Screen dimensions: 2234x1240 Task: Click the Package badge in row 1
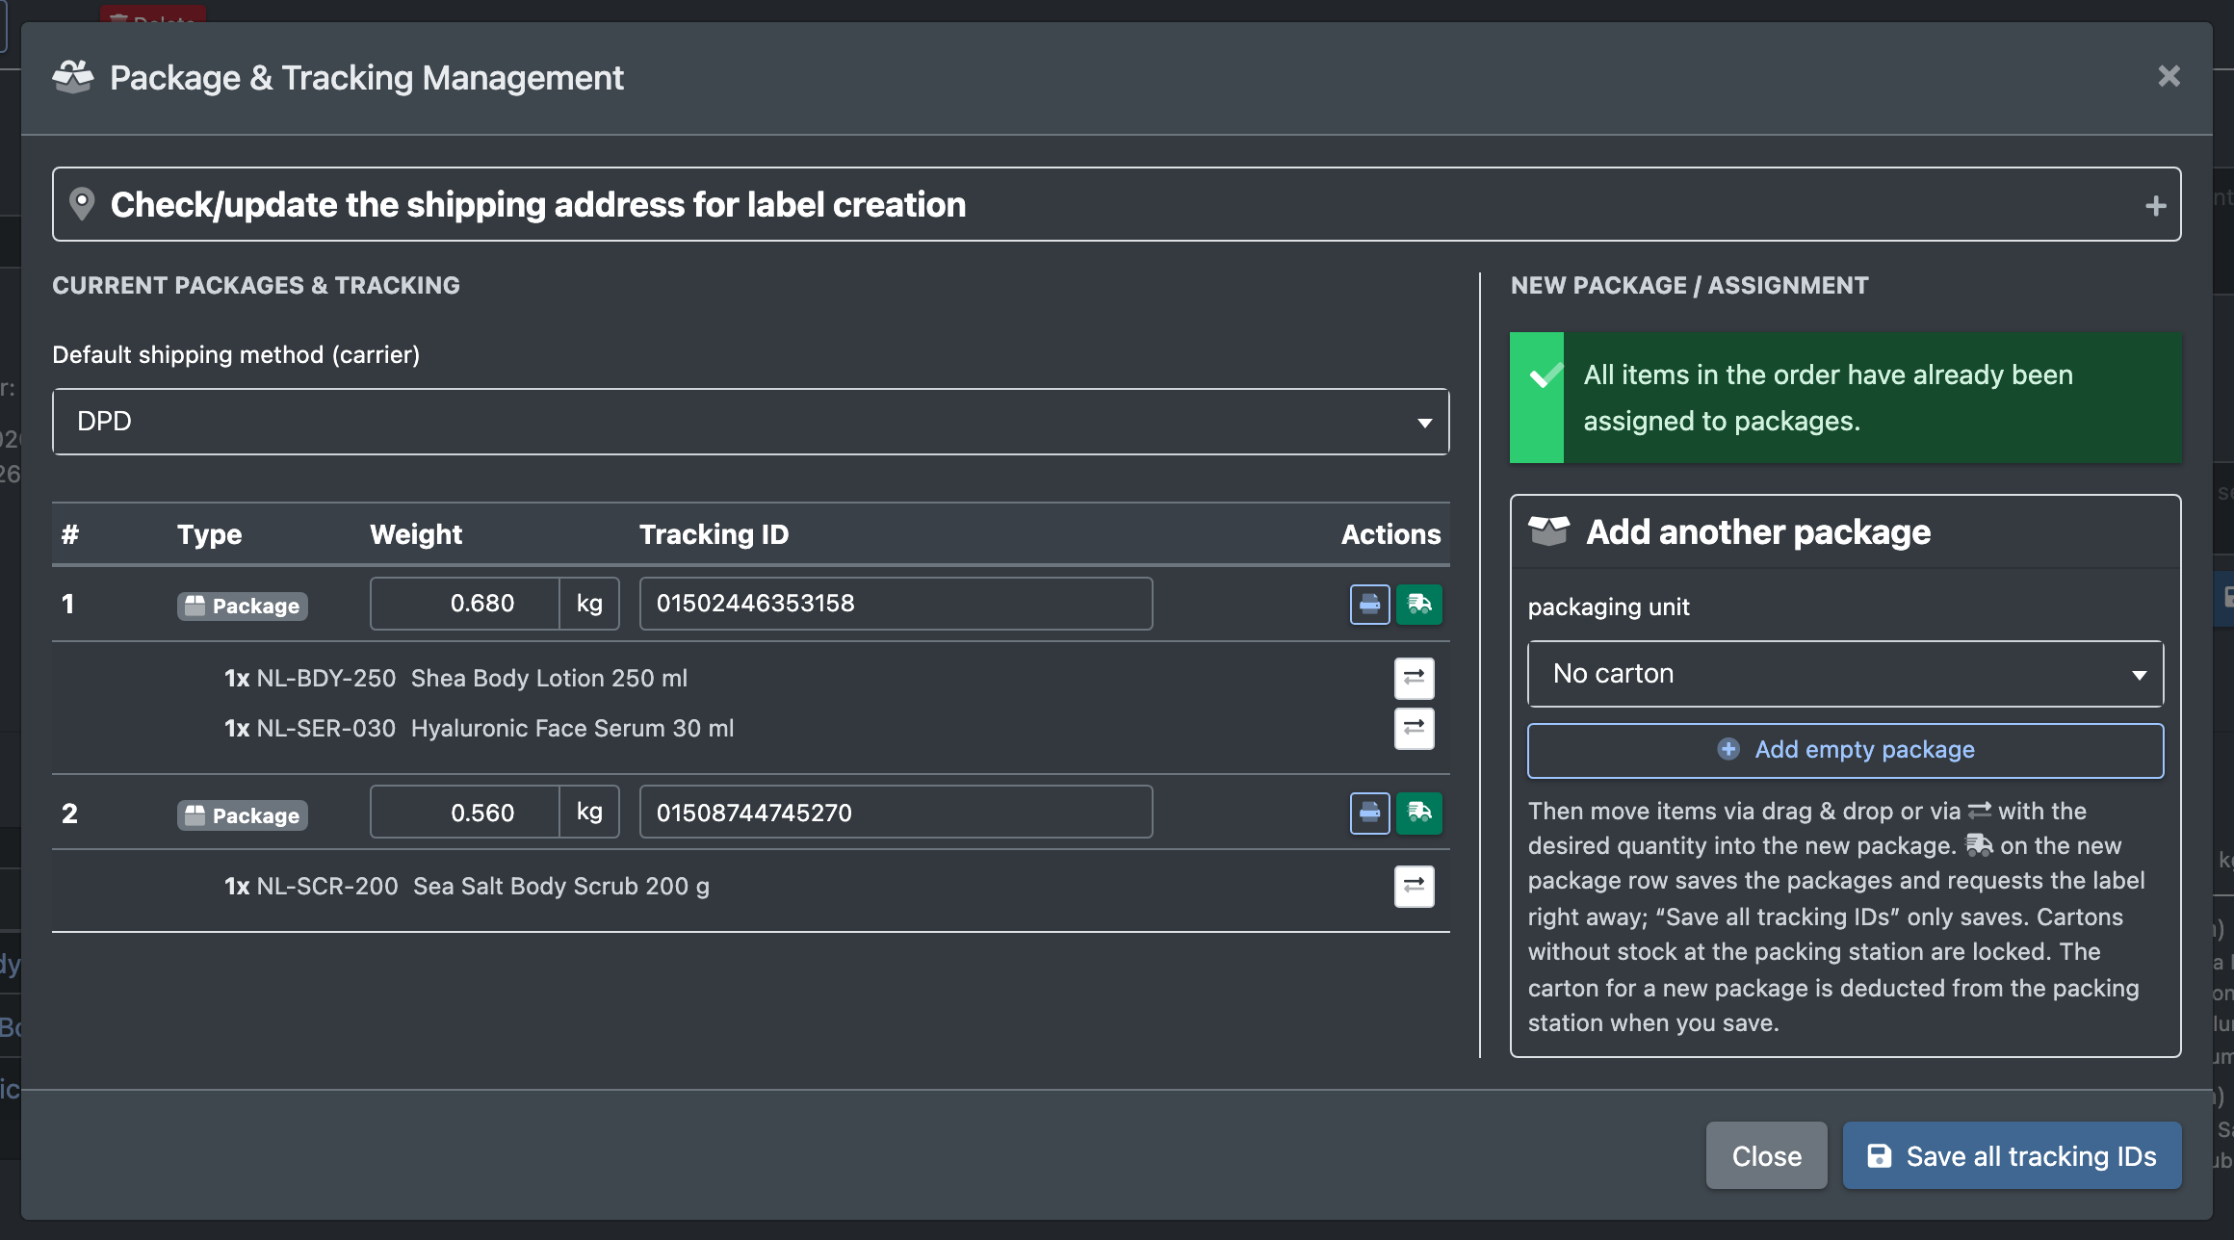pyautogui.click(x=242, y=606)
